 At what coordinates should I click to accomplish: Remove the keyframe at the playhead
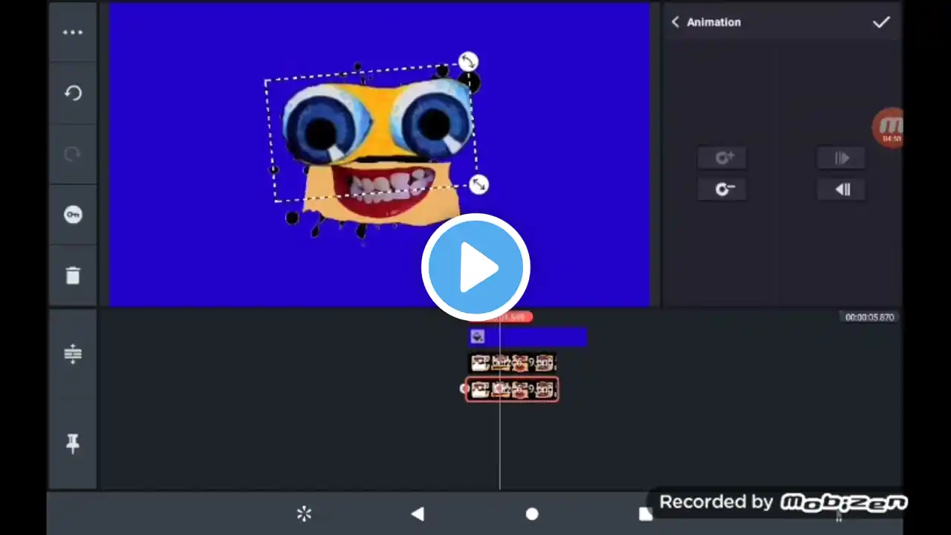click(722, 189)
